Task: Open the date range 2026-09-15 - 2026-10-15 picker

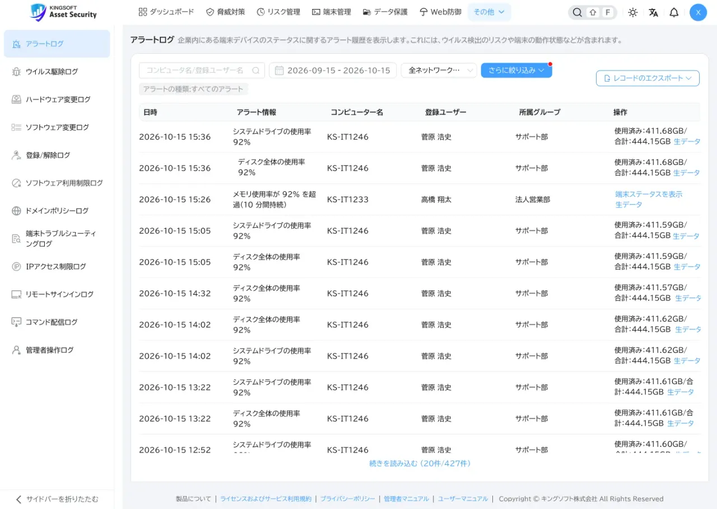Action: pyautogui.click(x=333, y=70)
